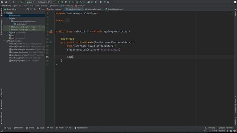Click the Device Manager toolbar icon
The image size is (237, 133).
click(92, 2)
